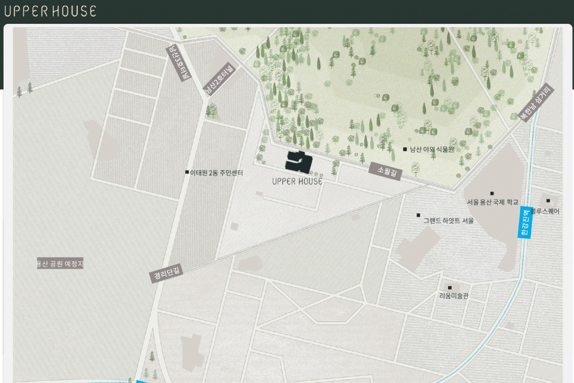Click the 이태원 2동 주민센터 square marker

tap(187, 172)
